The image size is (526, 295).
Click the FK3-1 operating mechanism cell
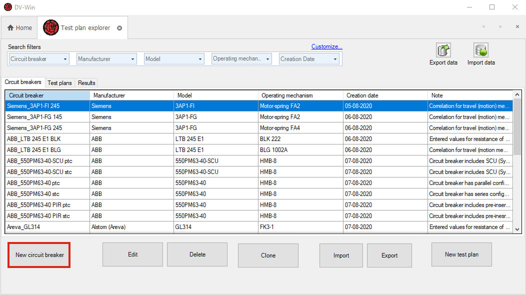[x=300, y=227]
